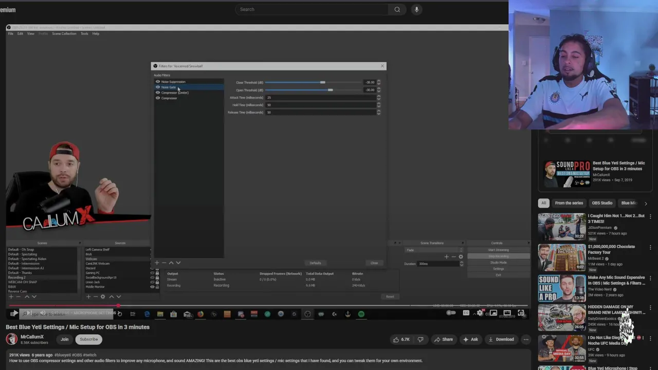
Task: Open options for JiDion video suggestion
Action: (650, 216)
